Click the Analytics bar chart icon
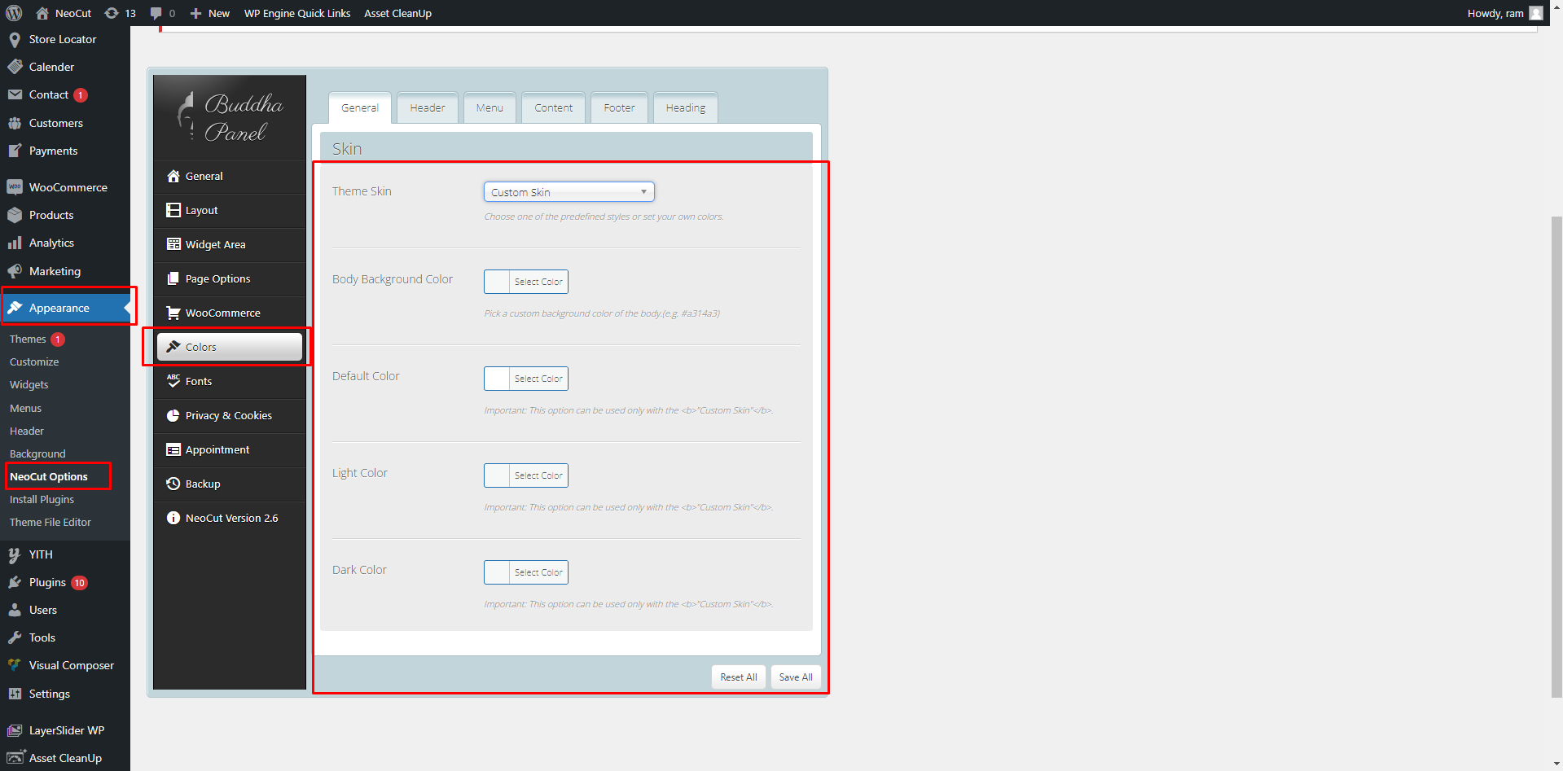Image resolution: width=1563 pixels, height=771 pixels. tap(15, 243)
